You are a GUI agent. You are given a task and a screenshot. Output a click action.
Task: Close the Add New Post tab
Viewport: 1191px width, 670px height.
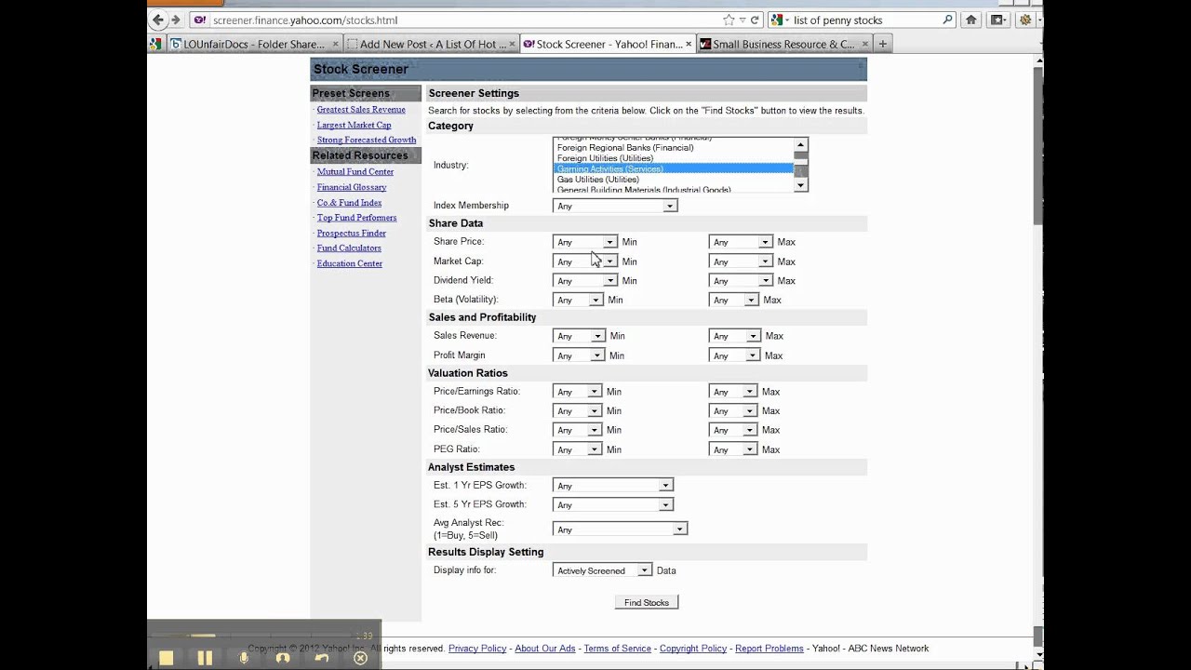[513, 44]
